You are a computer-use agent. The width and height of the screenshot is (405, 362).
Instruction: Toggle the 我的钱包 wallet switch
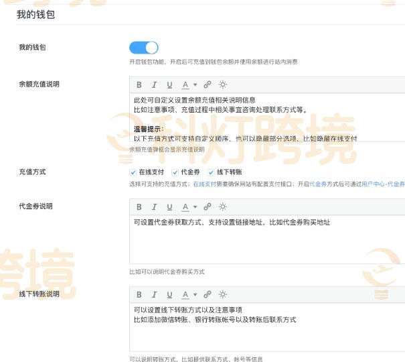point(144,48)
